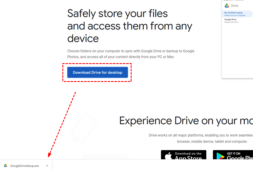The width and height of the screenshot is (253, 172).
Task: Click the faint phone outline illustration
Action: pyautogui.click(x=83, y=129)
